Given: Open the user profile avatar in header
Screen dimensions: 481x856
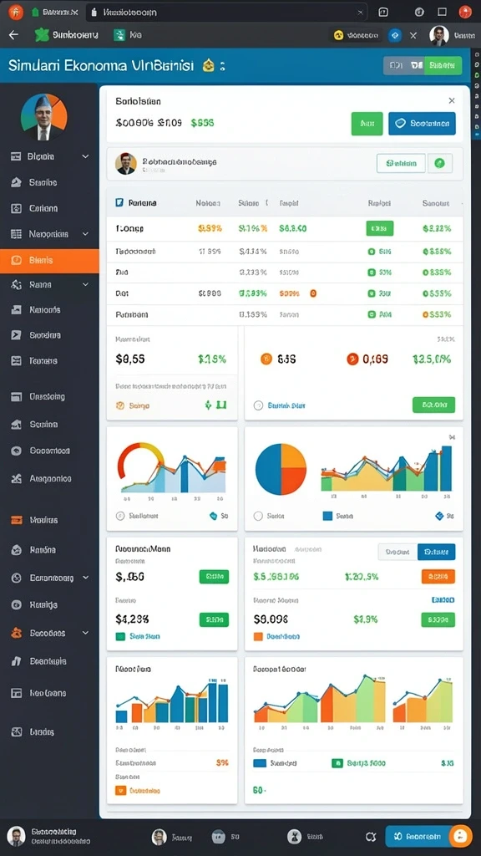Looking at the screenshot, I should (439, 35).
